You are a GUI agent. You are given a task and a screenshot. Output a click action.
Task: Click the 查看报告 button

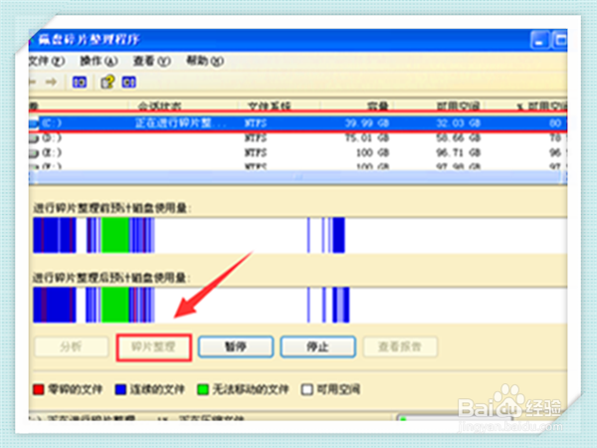click(x=400, y=346)
